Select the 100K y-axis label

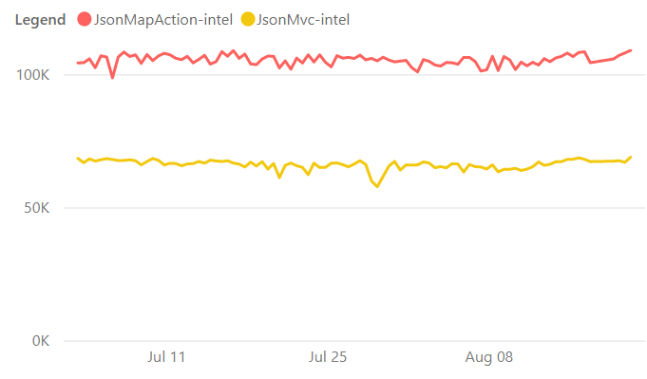(x=32, y=75)
